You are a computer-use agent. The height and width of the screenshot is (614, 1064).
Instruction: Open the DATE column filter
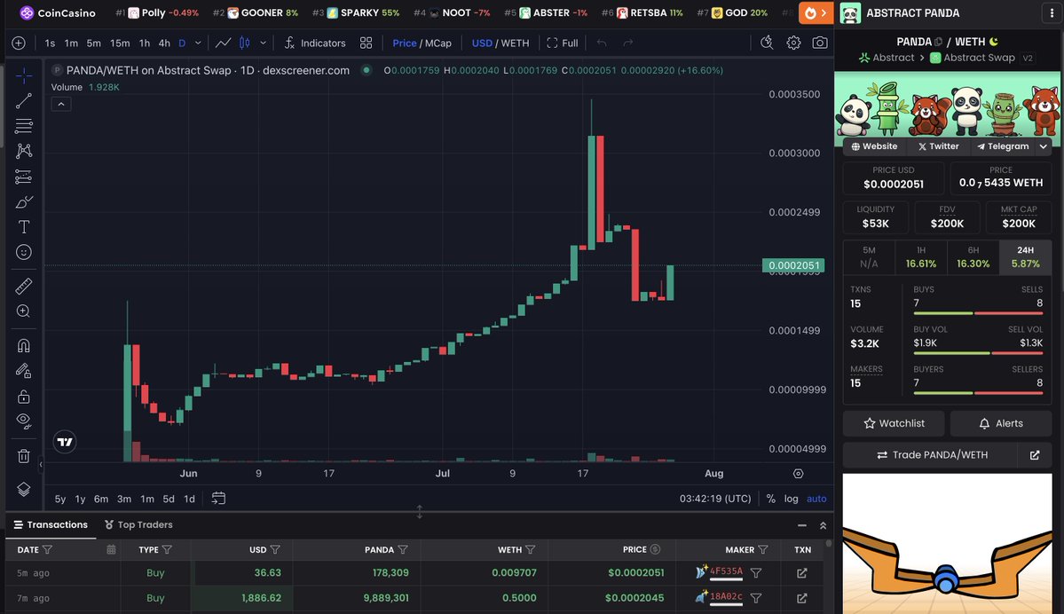pos(47,549)
